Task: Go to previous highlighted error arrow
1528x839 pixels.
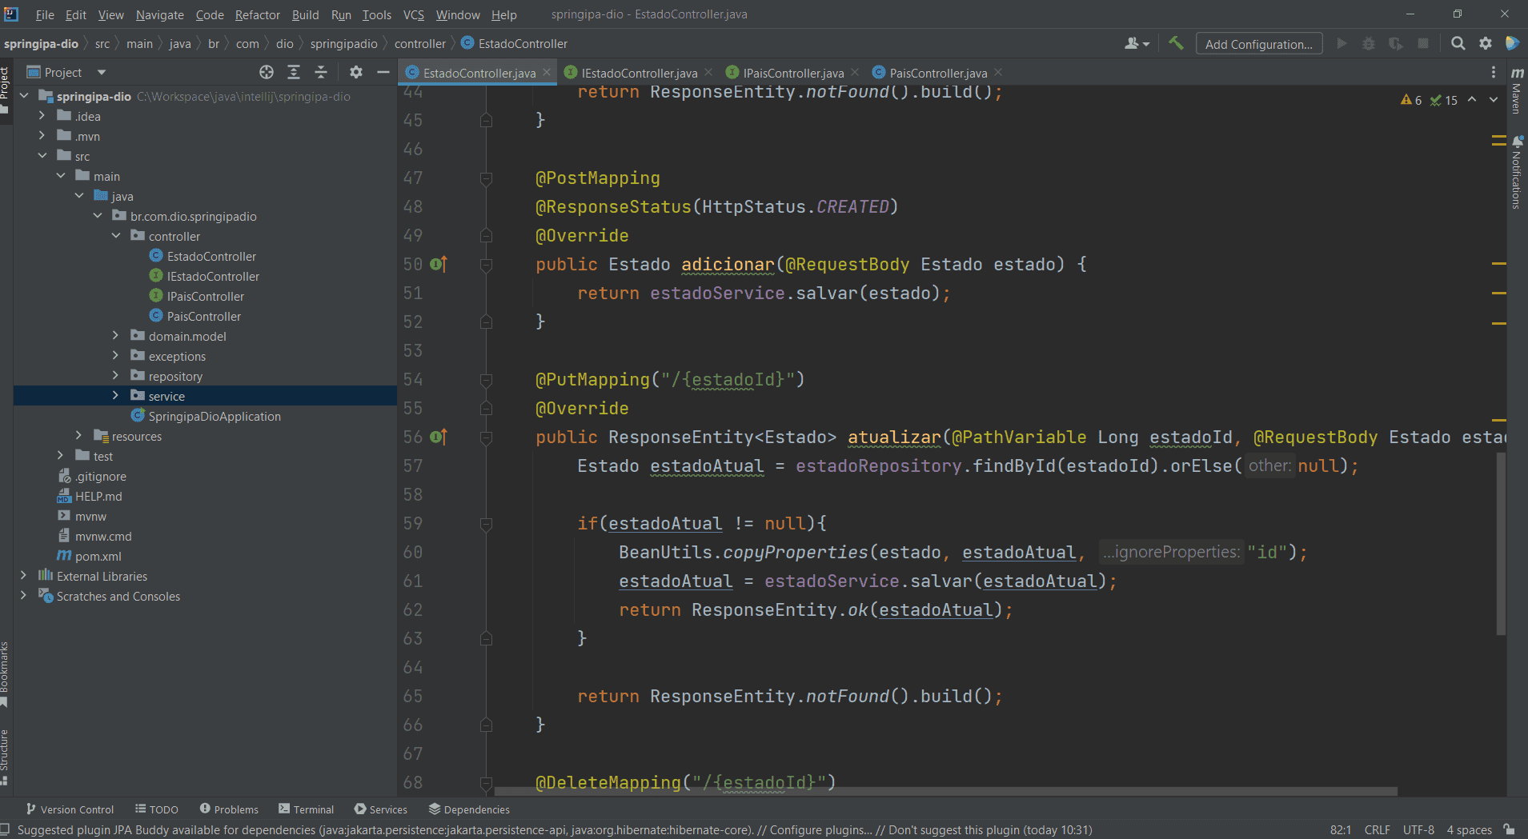Action: tap(1472, 100)
